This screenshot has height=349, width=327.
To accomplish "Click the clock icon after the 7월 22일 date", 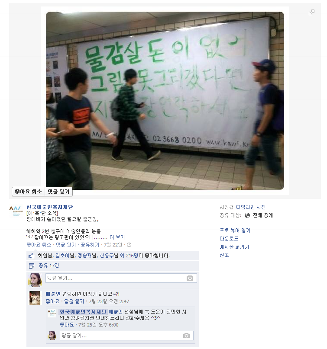I will tap(129, 245).
